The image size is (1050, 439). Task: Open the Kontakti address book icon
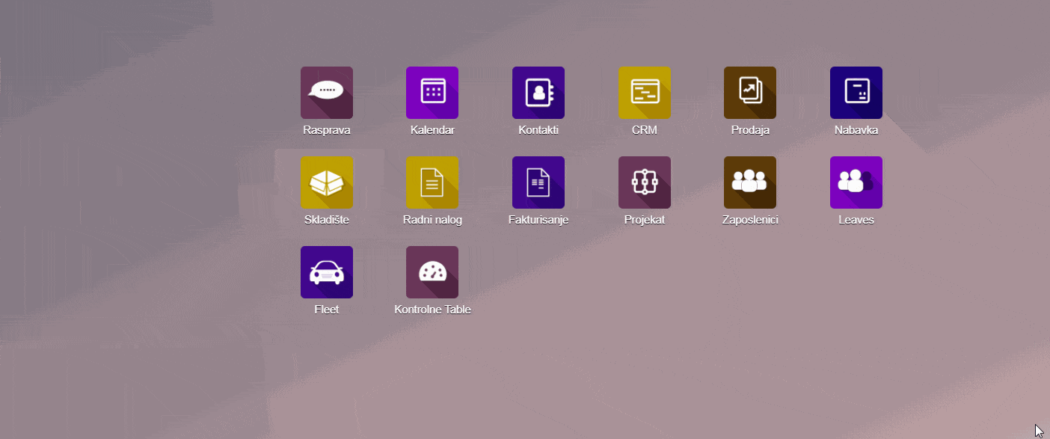click(538, 93)
